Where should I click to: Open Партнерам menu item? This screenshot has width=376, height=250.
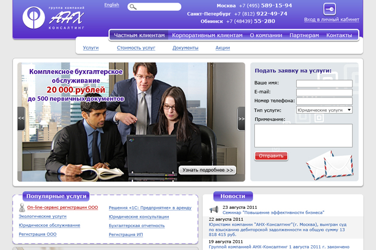tap(304, 35)
